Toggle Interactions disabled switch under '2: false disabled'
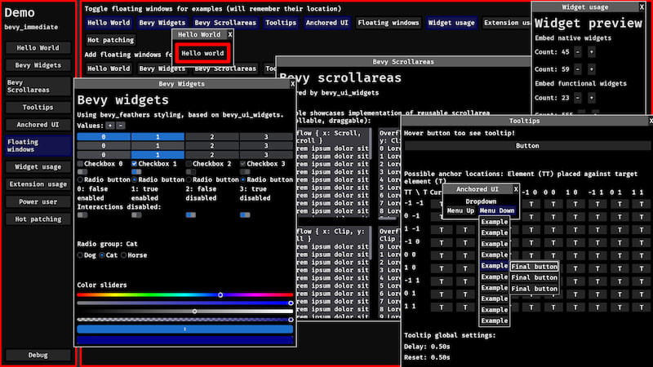The width and height of the screenshot is (653, 367). pos(191,215)
